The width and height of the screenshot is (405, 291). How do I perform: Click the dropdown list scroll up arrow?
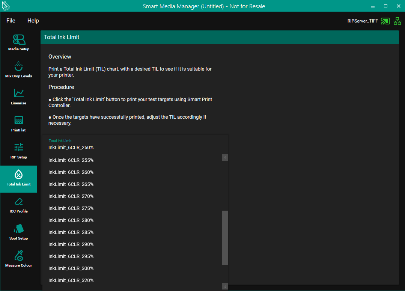point(225,158)
